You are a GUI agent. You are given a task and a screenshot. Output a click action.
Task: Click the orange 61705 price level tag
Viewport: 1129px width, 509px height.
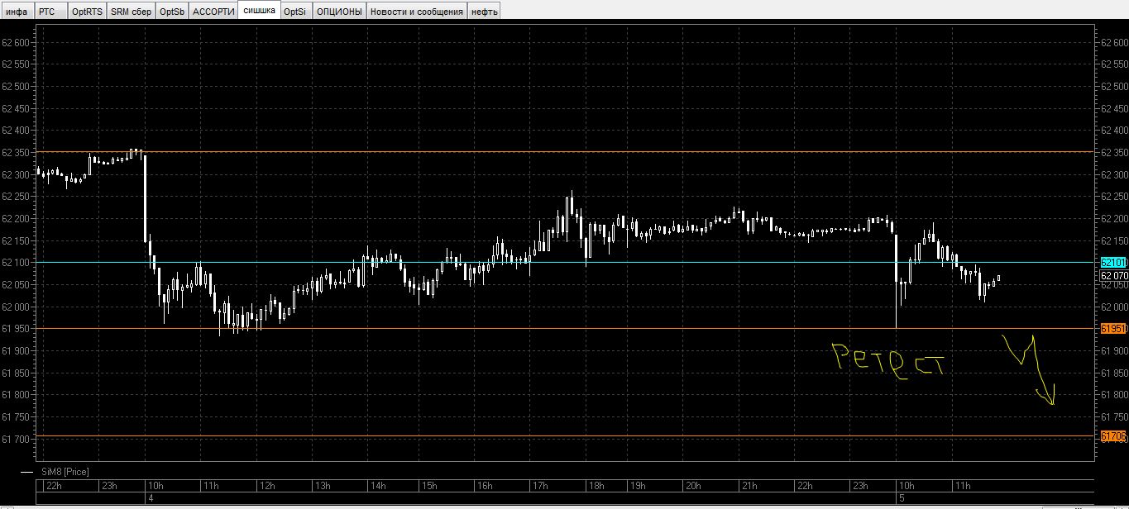[x=1113, y=435]
